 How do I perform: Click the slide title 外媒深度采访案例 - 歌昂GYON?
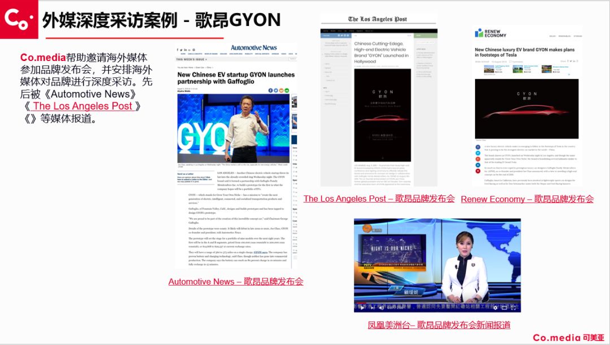[x=162, y=20]
